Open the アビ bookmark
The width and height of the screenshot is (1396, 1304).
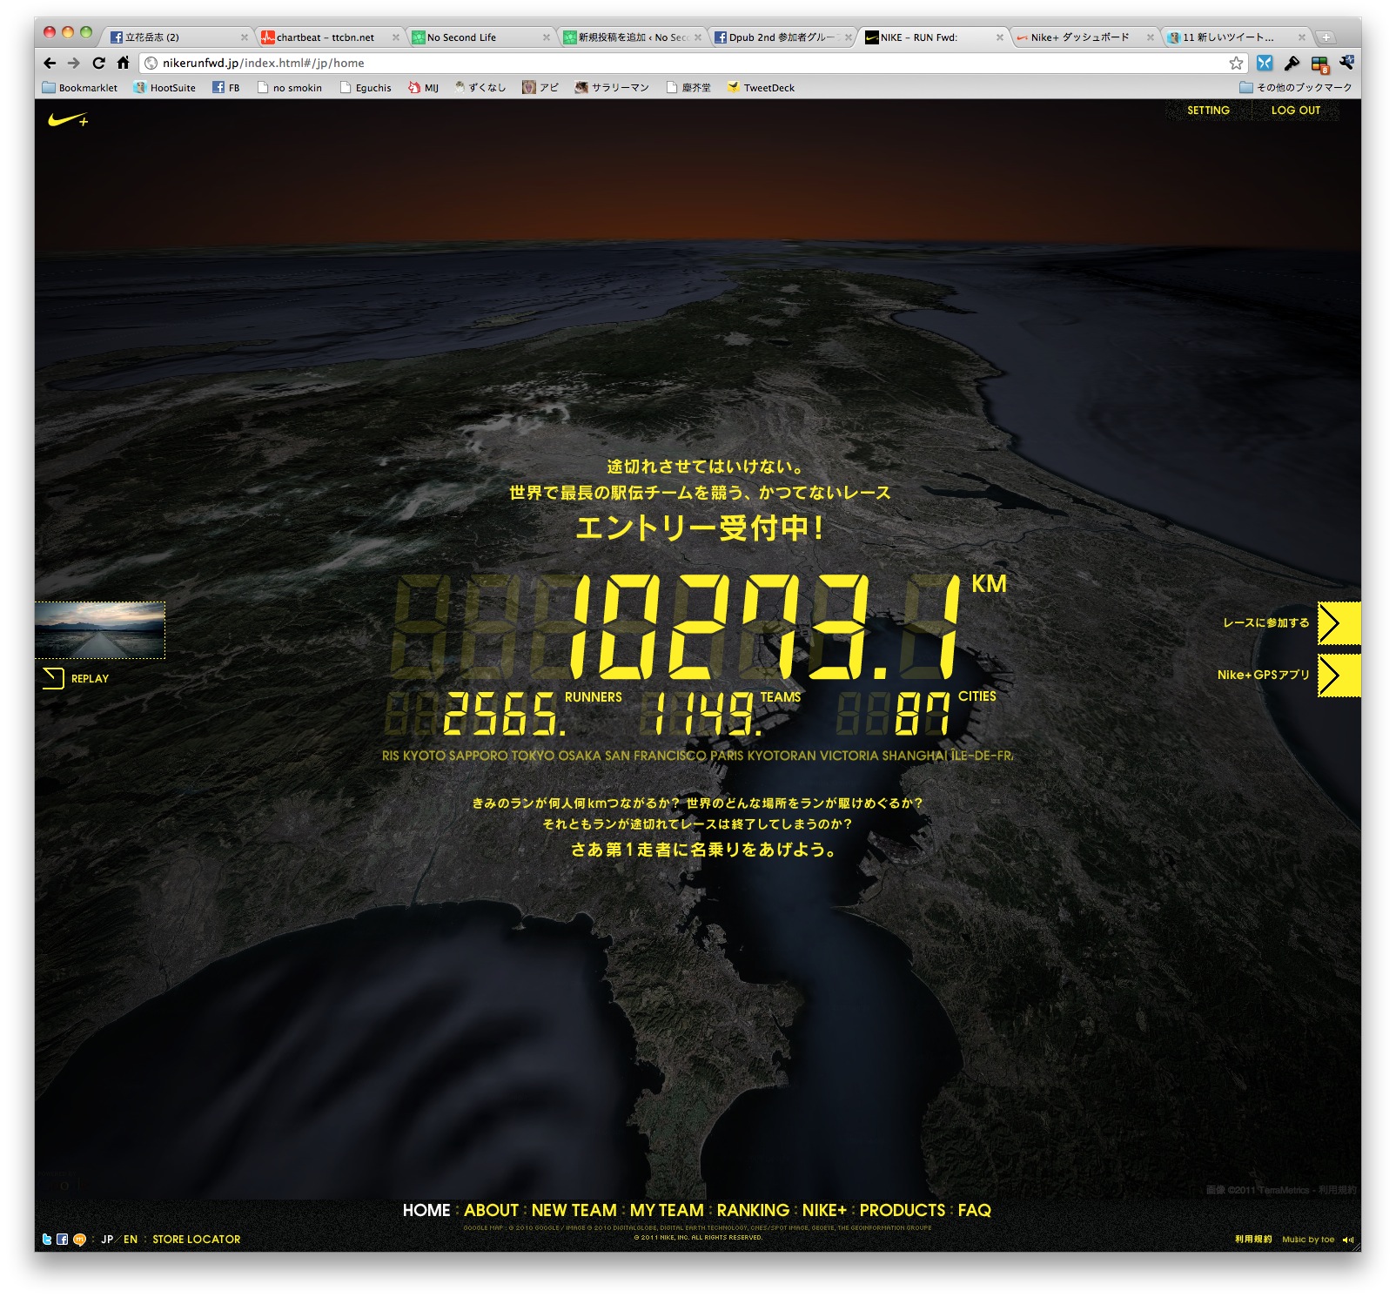[540, 88]
